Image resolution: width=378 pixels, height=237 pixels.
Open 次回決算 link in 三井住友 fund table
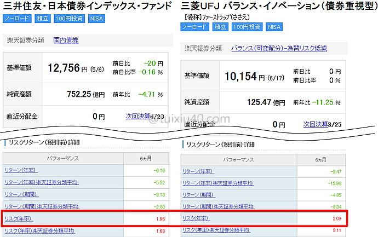click(138, 117)
